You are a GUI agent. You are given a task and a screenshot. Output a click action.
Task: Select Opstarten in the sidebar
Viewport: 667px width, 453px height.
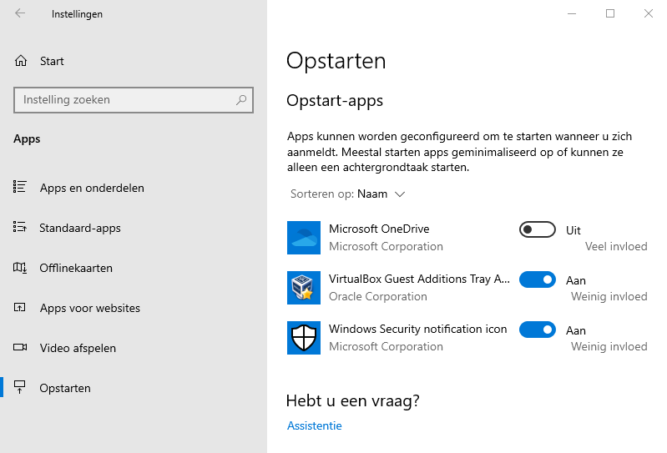pos(65,388)
